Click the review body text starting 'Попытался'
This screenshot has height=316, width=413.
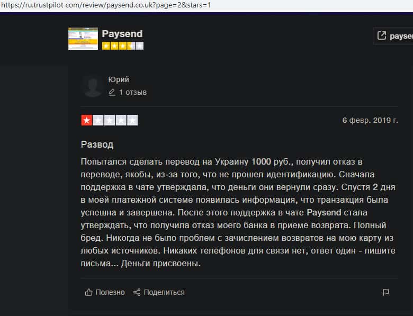(238, 212)
